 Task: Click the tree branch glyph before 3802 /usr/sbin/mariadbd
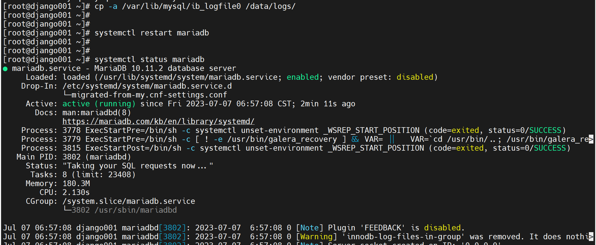pos(67,210)
